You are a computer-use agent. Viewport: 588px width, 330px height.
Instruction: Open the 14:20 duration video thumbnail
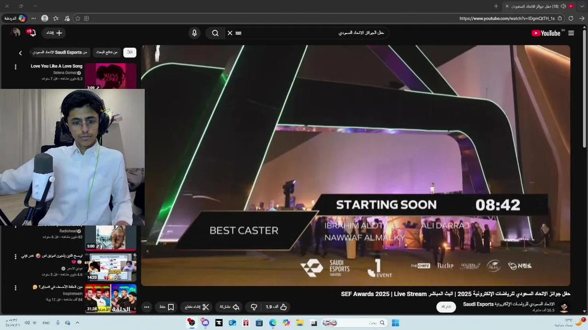tap(110, 267)
